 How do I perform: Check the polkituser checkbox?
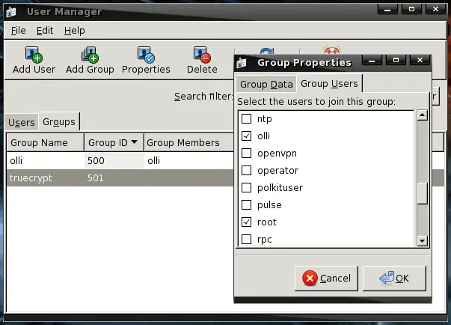click(247, 188)
